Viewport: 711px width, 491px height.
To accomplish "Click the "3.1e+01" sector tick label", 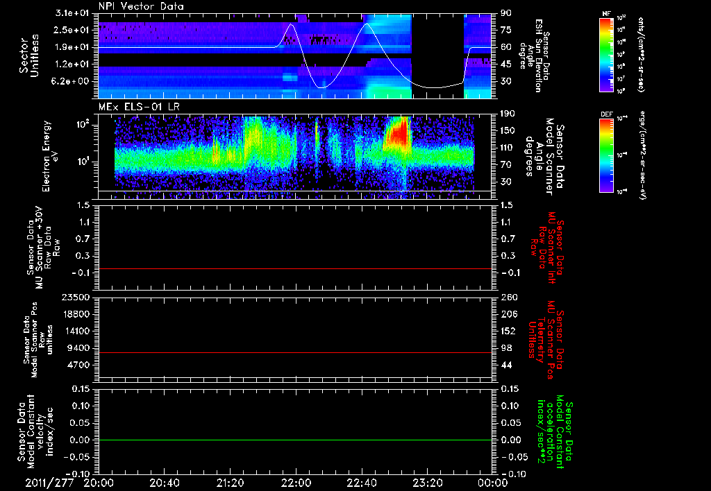I will pos(74,13).
